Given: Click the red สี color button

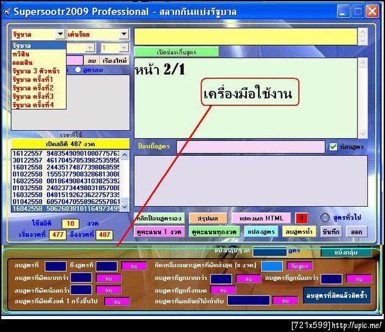Looking at the screenshot, I should [302, 218].
